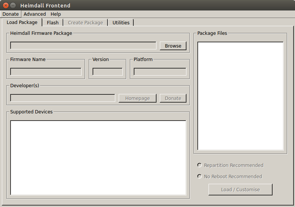Switch to the Load Package tab

click(x=22, y=22)
